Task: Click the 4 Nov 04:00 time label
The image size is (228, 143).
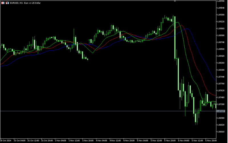Action: coord(101,140)
